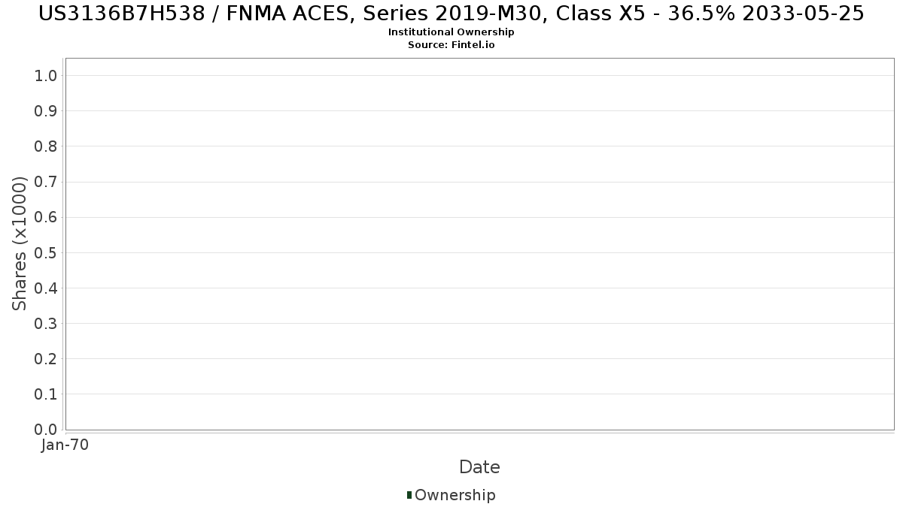This screenshot has width=903, height=507.
Task: Click the Source: Fintel.io text
Action: tap(451, 45)
